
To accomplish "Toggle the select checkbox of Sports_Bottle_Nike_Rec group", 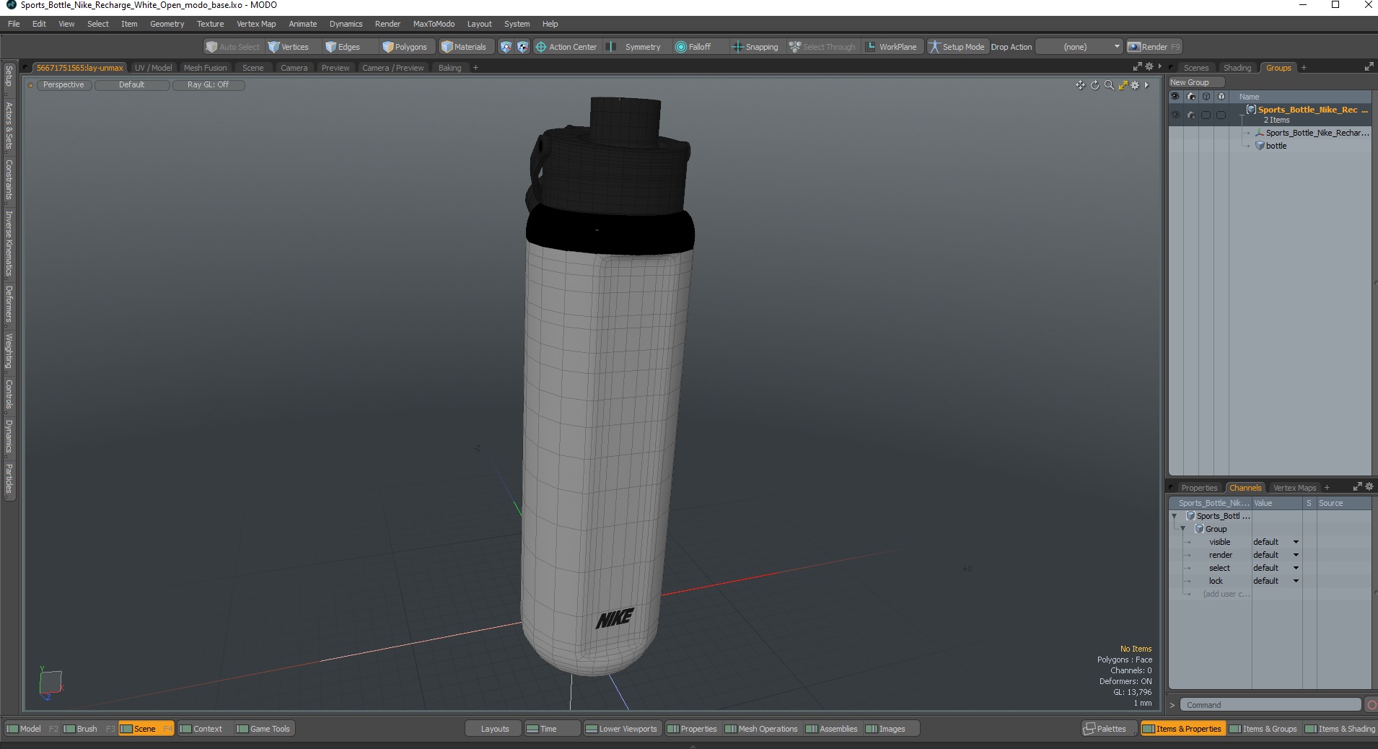I will pyautogui.click(x=1206, y=115).
